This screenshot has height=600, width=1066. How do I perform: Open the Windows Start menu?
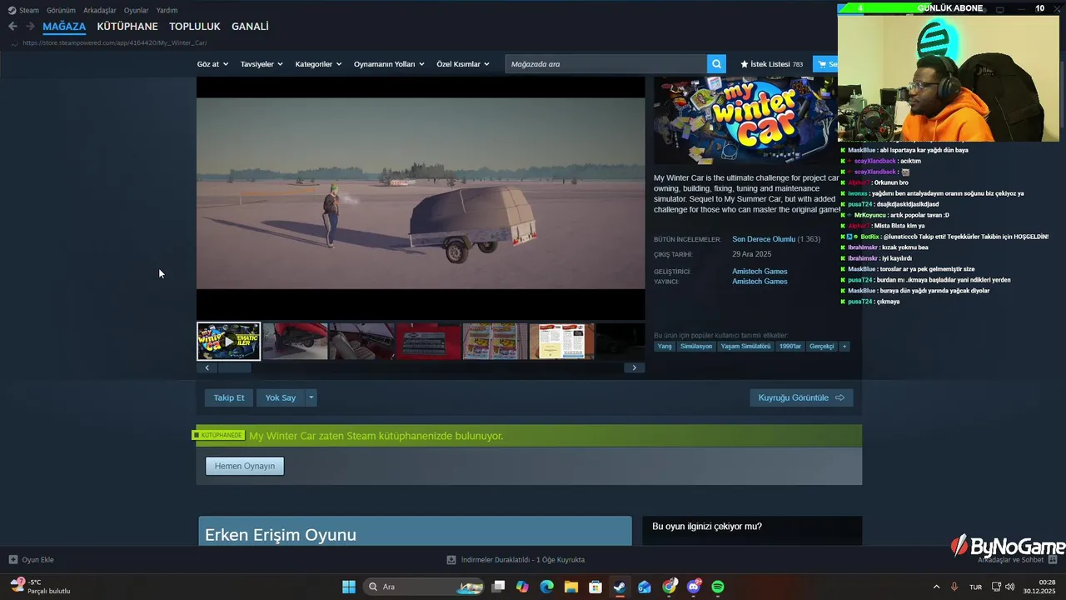point(349,587)
